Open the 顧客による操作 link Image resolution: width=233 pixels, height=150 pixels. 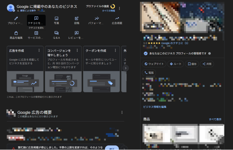[x=28, y=10]
